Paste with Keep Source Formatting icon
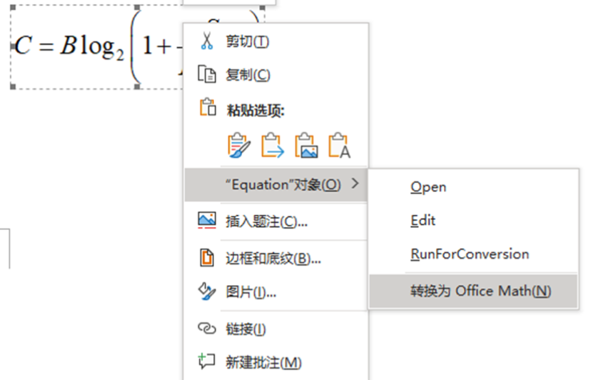Image resolution: width=596 pixels, height=380 pixels. [239, 145]
